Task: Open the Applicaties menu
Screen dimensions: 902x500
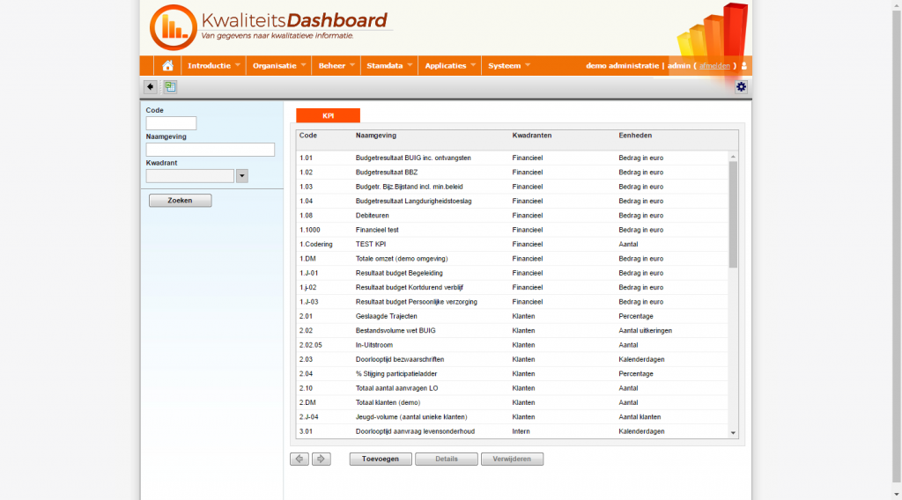Action: 450,66
